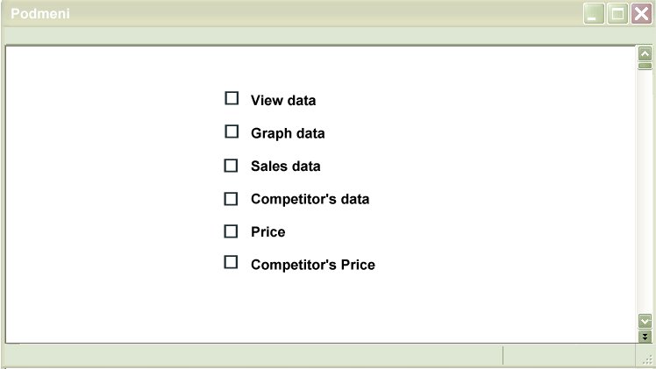Close the Podmeni window

click(641, 14)
